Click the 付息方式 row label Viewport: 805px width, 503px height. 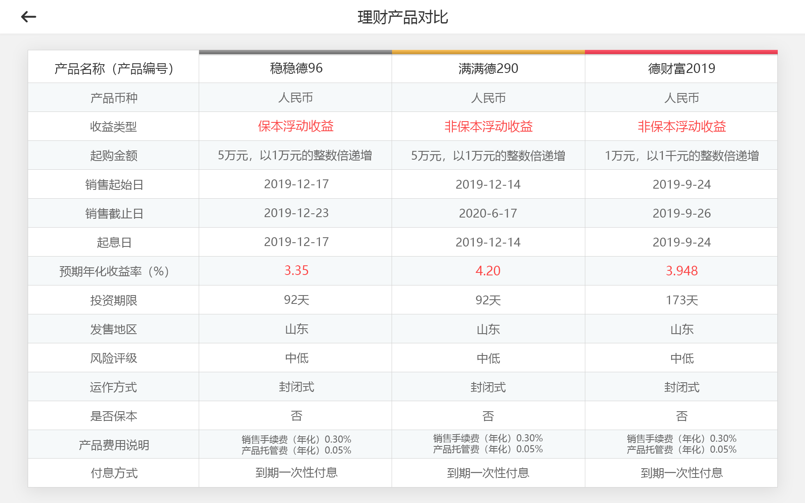pyautogui.click(x=114, y=473)
